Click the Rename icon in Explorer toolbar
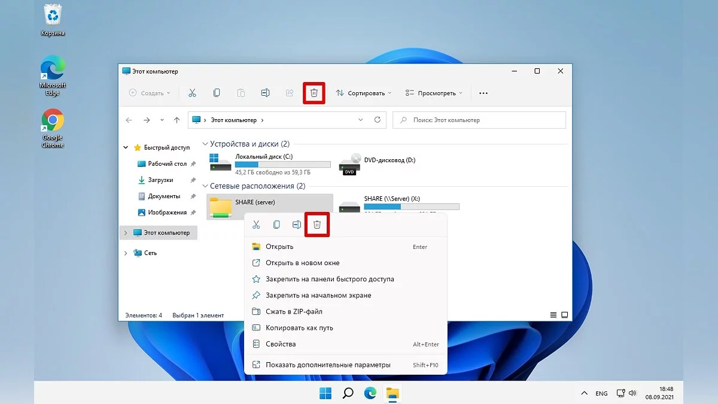Screen dimensions: 718x404 click(x=265, y=93)
